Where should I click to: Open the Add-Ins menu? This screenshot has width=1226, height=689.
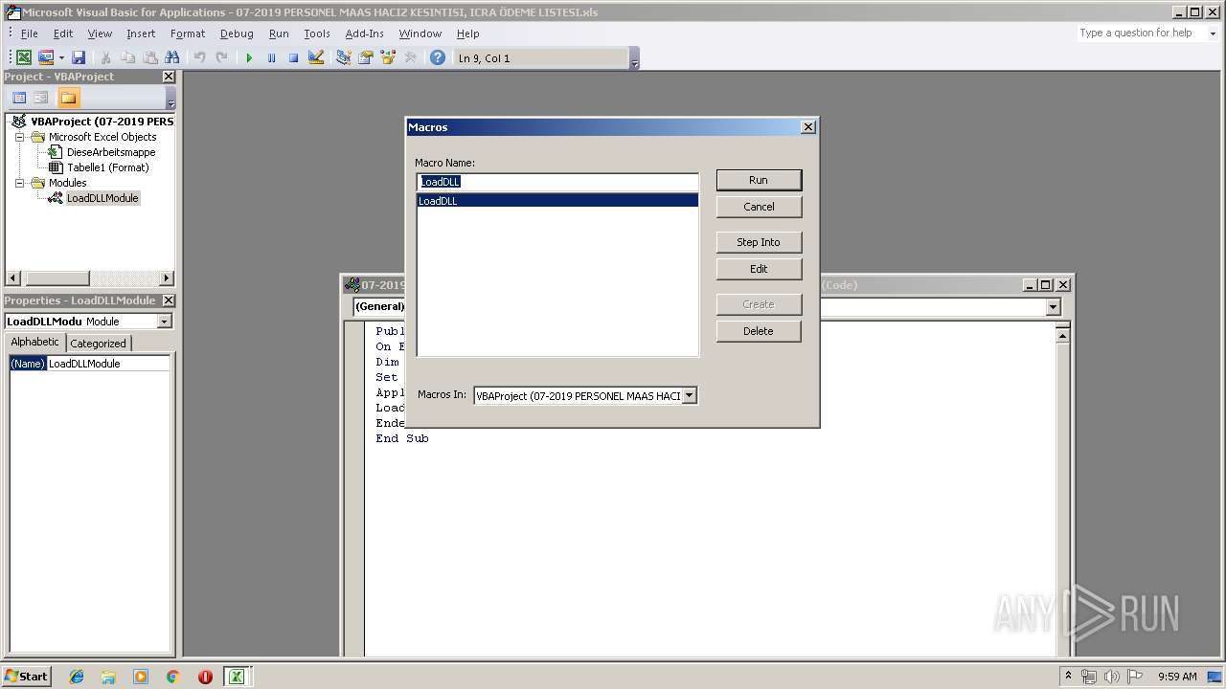click(x=364, y=33)
